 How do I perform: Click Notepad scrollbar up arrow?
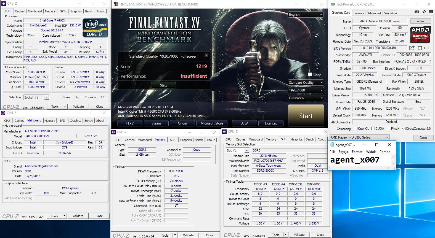click(393, 156)
